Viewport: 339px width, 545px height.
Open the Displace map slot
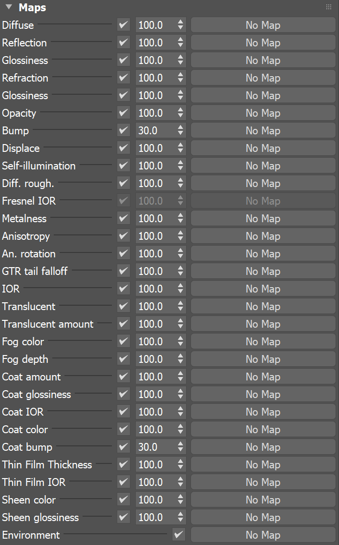[x=263, y=148]
